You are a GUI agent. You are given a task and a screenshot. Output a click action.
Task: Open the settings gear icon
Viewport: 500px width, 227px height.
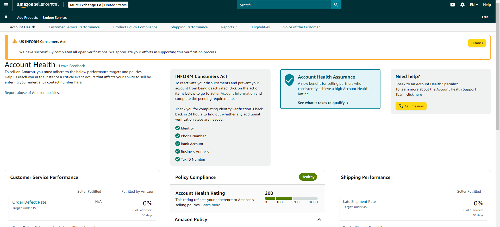(x=463, y=5)
